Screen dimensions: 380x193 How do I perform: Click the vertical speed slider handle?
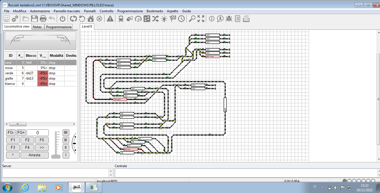click(x=56, y=157)
